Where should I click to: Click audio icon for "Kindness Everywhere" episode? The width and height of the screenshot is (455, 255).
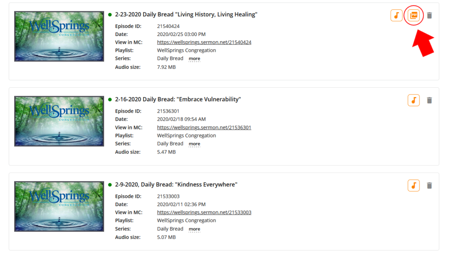click(x=413, y=185)
